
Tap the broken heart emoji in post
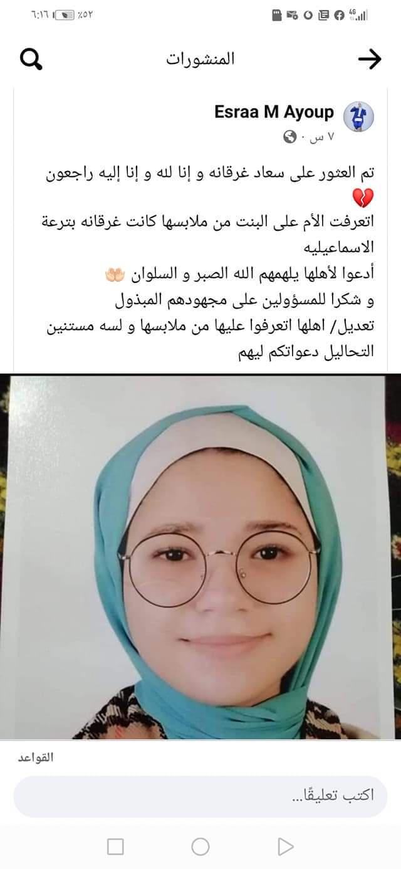365,198
